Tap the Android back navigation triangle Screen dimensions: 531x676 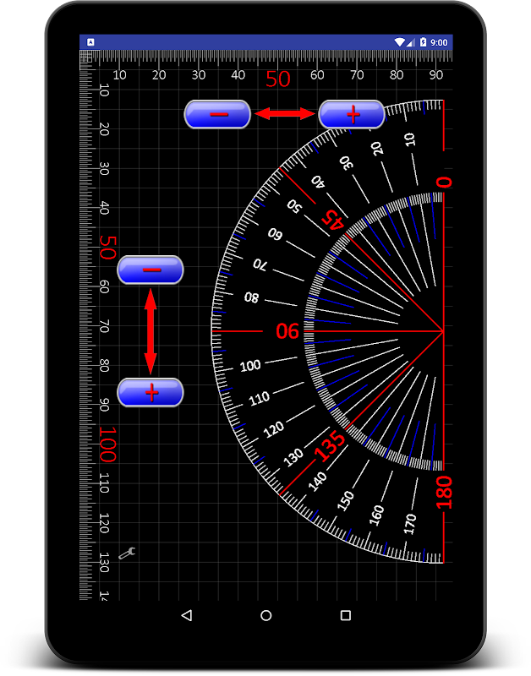pos(186,615)
